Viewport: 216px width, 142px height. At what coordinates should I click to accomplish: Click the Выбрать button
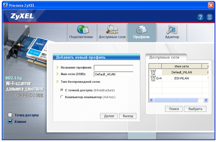click(x=195, y=109)
